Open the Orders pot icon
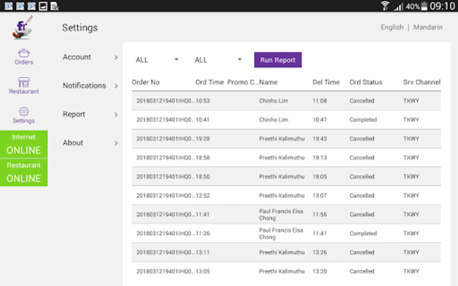 pos(24,53)
